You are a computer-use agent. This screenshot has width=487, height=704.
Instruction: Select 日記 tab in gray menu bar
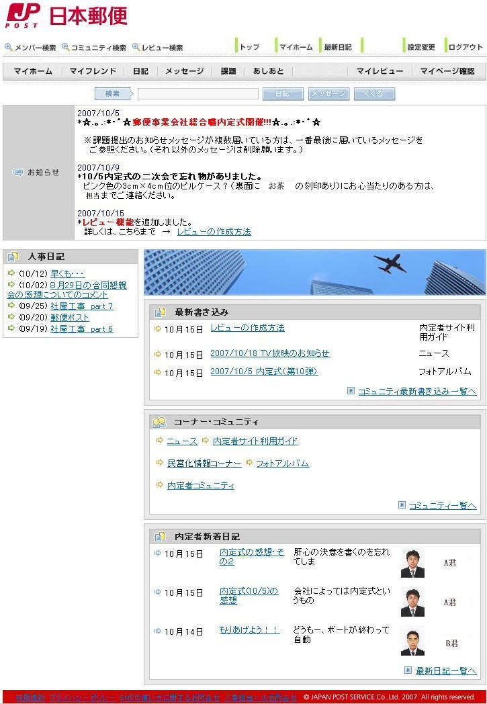tap(140, 71)
